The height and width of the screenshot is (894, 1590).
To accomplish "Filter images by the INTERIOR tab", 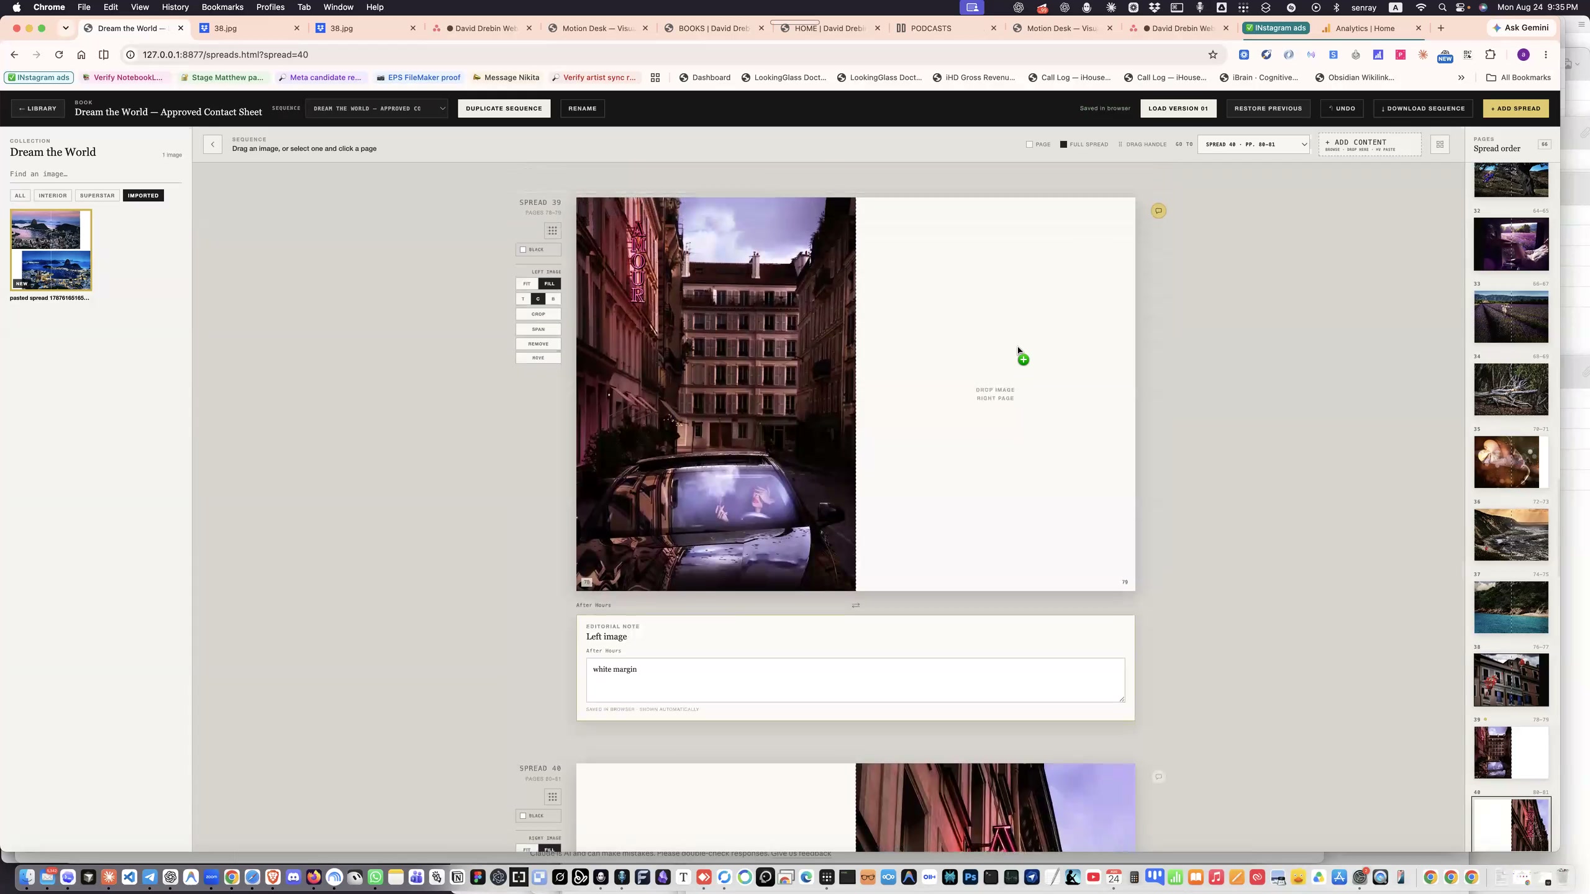I will (x=53, y=196).
